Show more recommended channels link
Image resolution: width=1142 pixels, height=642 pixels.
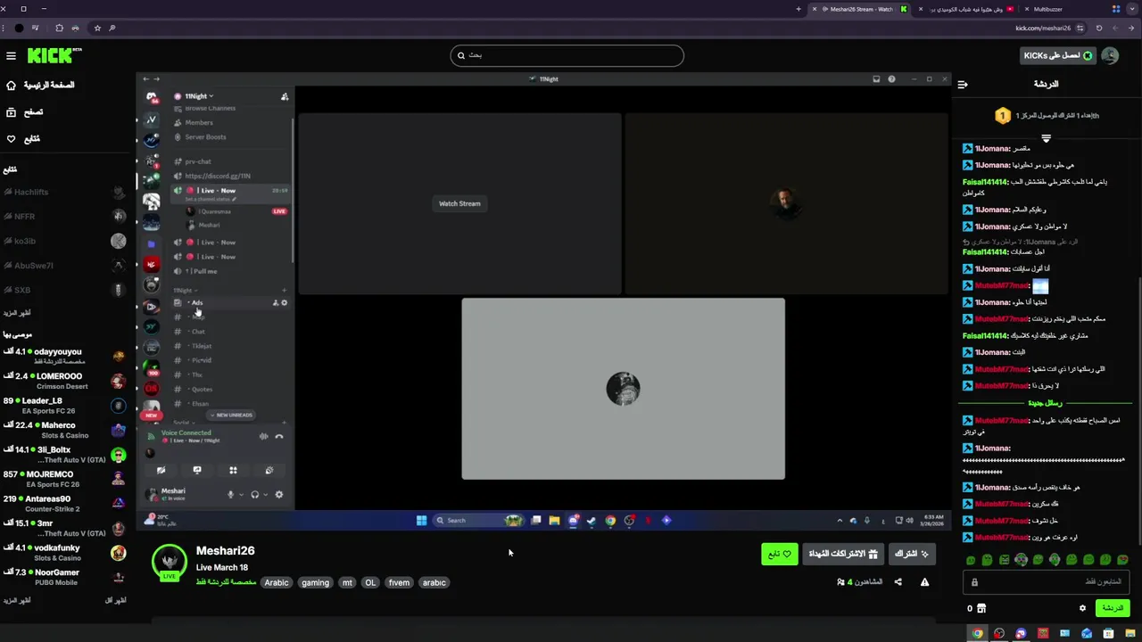click(x=17, y=600)
